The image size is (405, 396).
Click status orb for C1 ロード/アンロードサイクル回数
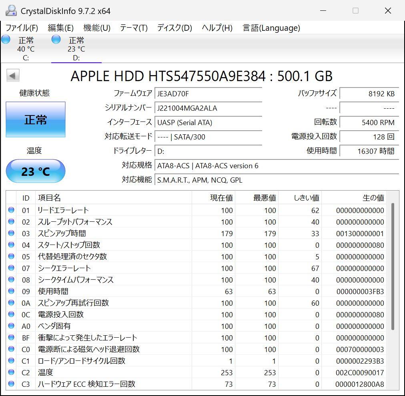click(11, 361)
